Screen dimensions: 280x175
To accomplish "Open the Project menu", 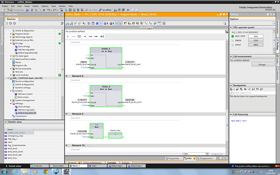I will tap(5, 6).
